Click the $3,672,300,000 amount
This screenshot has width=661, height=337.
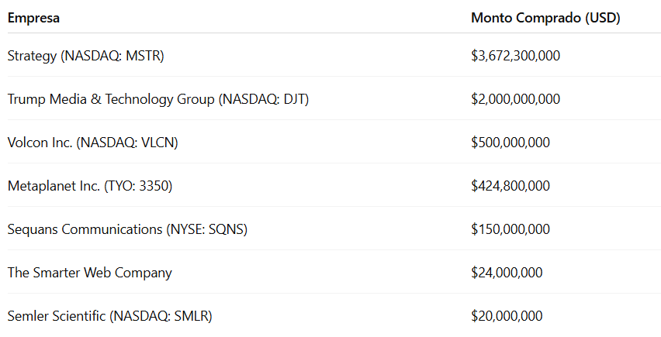point(515,56)
